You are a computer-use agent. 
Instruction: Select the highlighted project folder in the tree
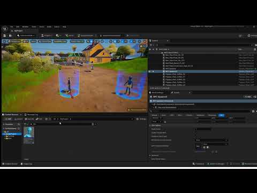click(12, 134)
